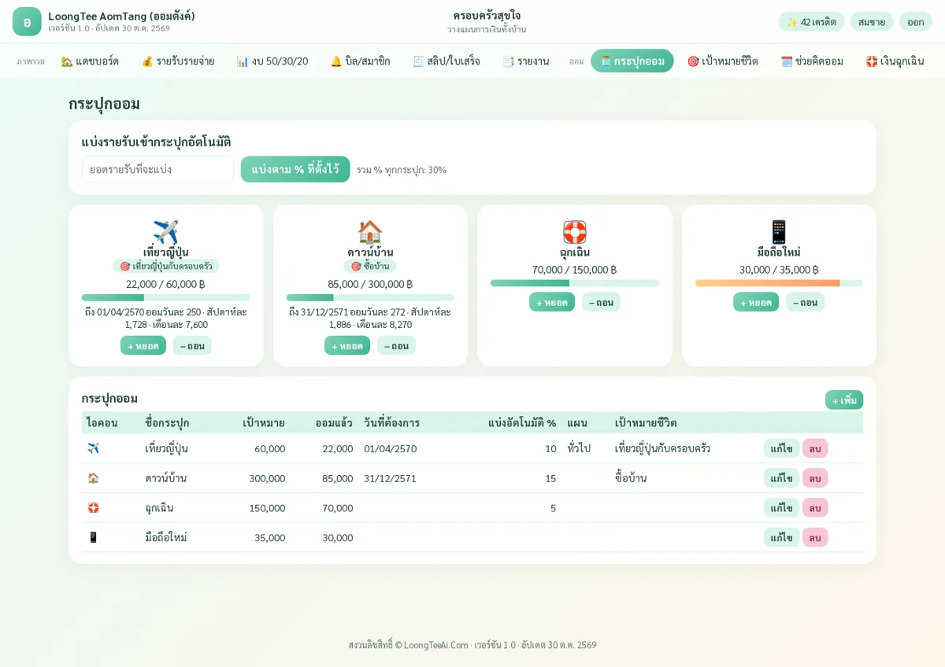Click the เที่ยวญี่ปุ่นกับครอบครัว goal tag on card
945x667 pixels.
pyautogui.click(x=166, y=266)
